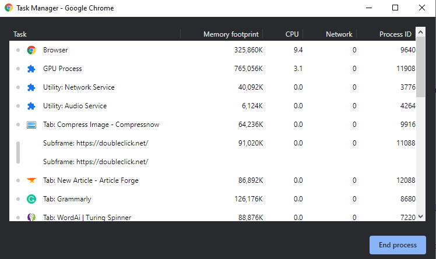Viewport: 436px width, 259px height.
Task: Click the Browser task Chrome icon
Action: coord(31,50)
